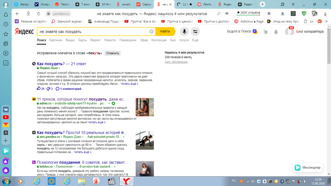Viewport: 331px width, 186px height.
Task: Open '1 комментарий' link under answer
Action: [x=68, y=89]
